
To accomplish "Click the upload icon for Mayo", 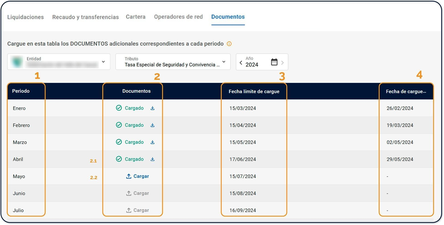I will pos(129,176).
